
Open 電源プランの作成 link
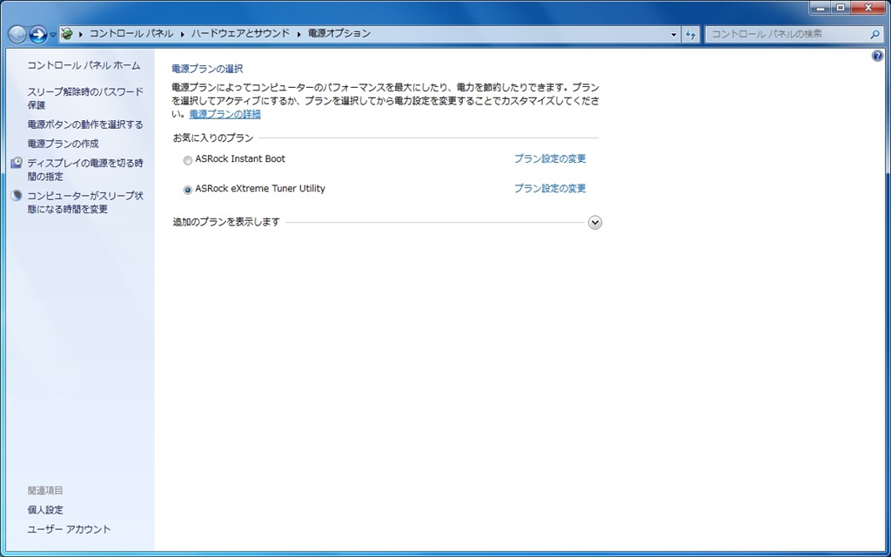pos(63,144)
